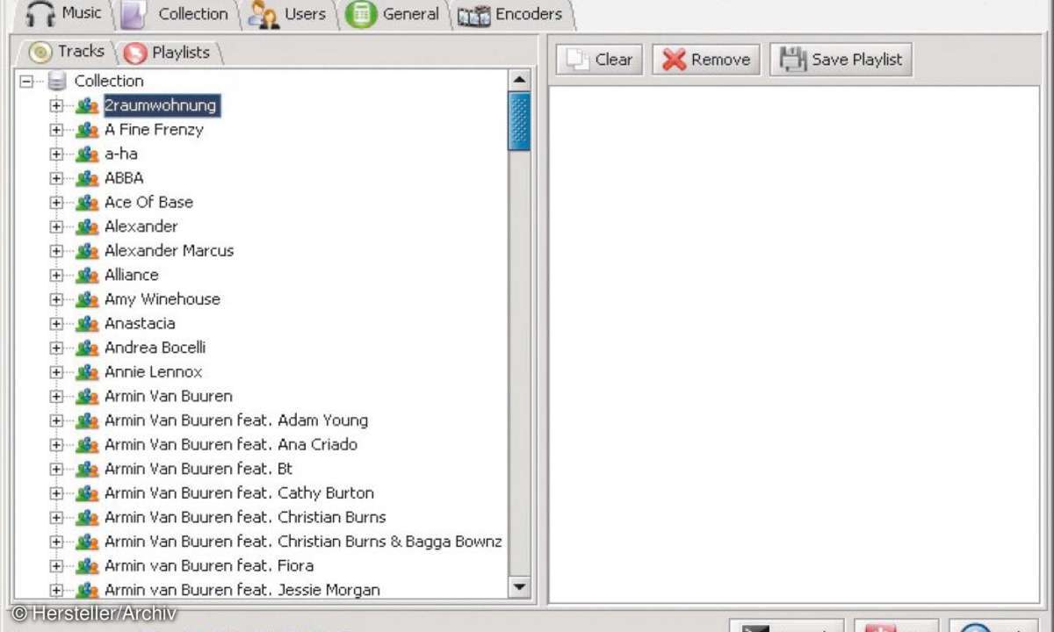Viewport: 1054px width, 632px height.
Task: Click the film icon on Encoders tab
Action: [474, 16]
